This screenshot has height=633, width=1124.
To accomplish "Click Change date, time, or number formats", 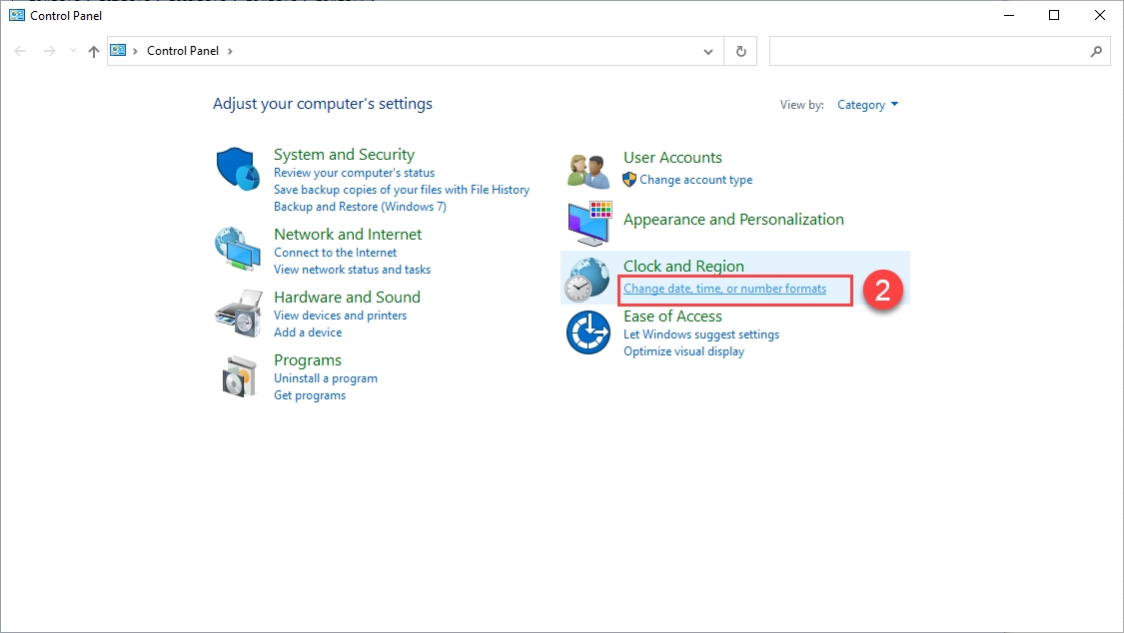I will pyautogui.click(x=724, y=289).
